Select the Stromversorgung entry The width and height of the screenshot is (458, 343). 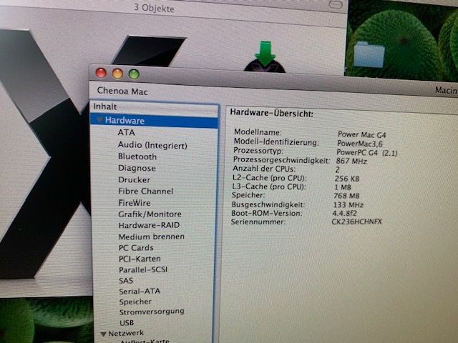[152, 312]
